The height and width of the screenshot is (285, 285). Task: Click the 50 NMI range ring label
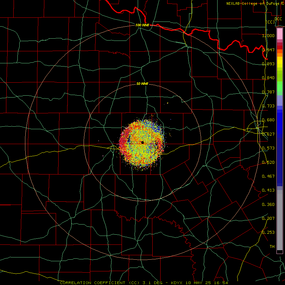pyautogui.click(x=142, y=84)
